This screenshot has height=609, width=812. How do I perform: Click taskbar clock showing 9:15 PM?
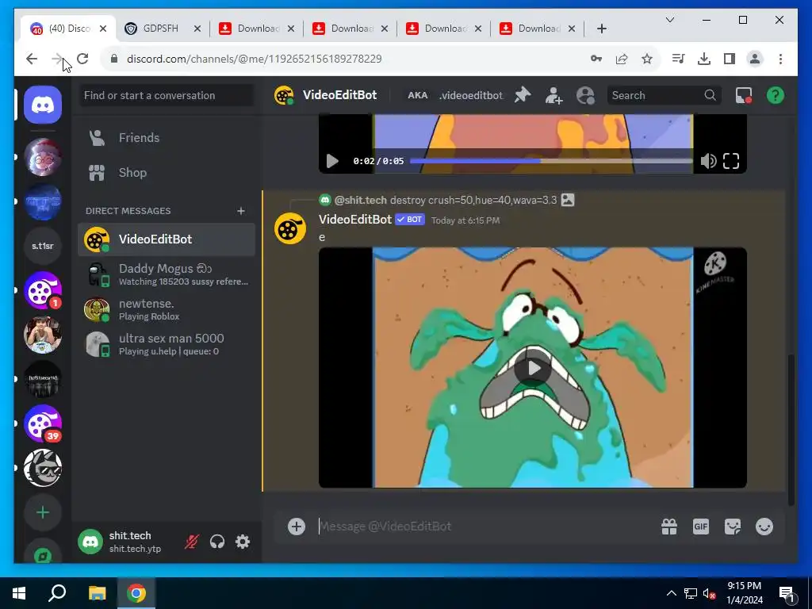(744, 593)
